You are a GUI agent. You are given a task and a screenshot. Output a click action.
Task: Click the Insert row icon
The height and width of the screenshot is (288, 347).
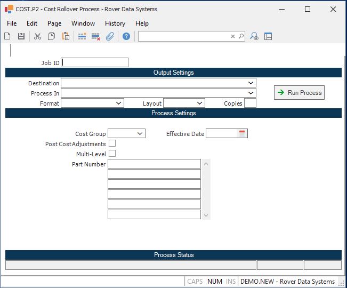(x=82, y=36)
